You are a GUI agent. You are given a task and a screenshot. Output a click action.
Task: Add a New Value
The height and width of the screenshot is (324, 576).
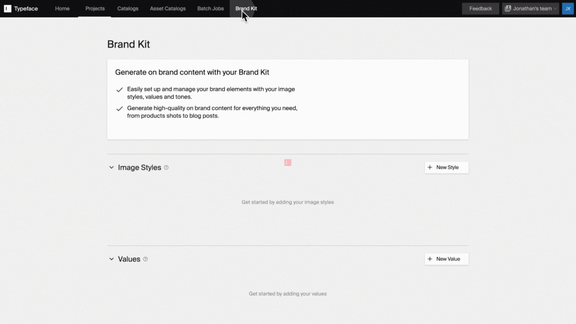point(447,259)
